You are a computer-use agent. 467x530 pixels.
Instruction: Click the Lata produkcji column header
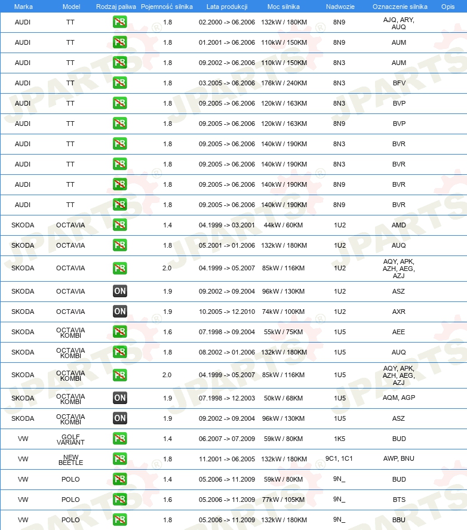[227, 7]
